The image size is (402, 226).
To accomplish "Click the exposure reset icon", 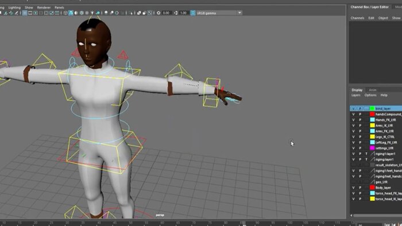I will [x=159, y=13].
